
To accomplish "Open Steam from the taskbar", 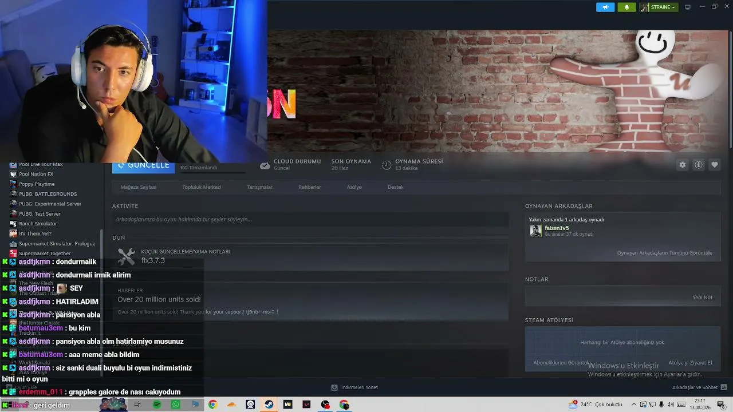I will point(269,405).
